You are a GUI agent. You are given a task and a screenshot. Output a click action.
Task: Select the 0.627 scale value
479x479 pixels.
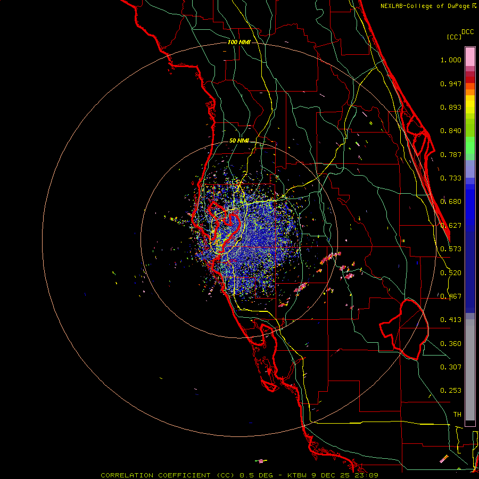click(x=451, y=226)
